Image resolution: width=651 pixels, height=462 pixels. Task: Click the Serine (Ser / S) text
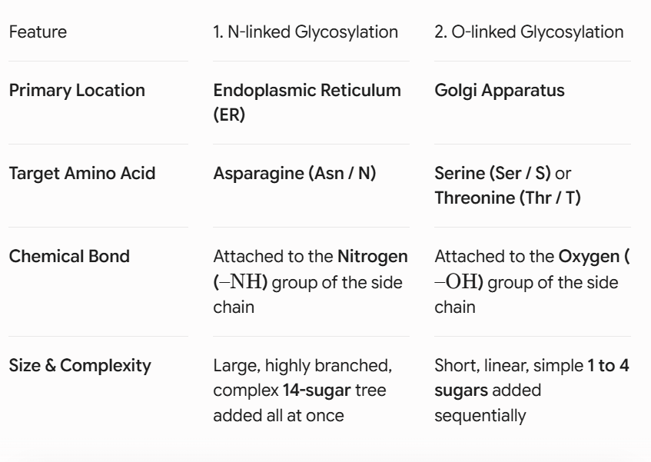pyautogui.click(x=493, y=173)
